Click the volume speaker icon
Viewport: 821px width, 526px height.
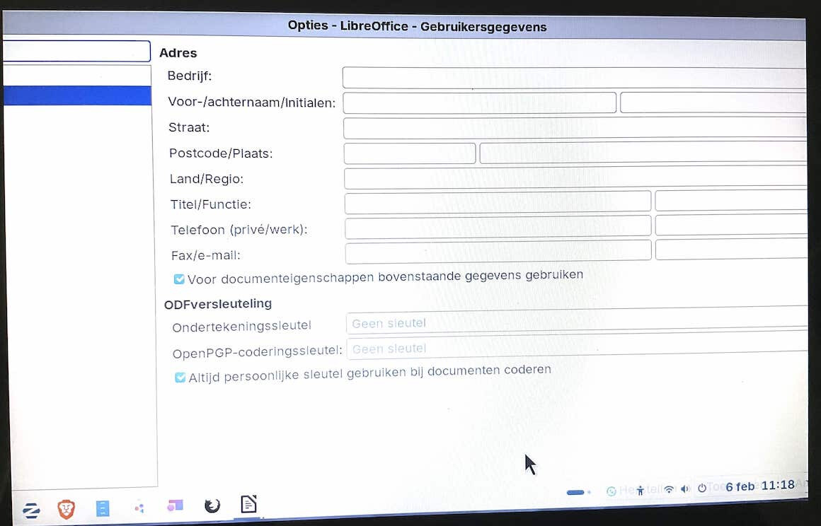[x=684, y=489]
